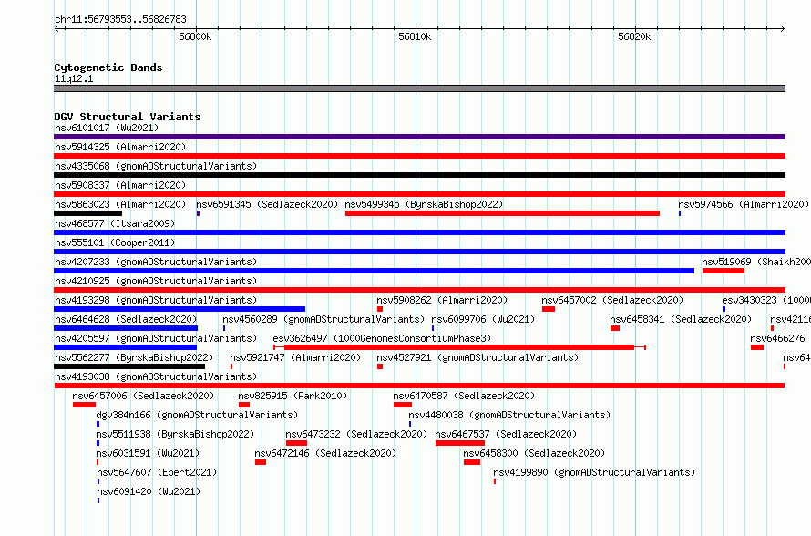The image size is (811, 536).
Task: Open nsv5974566 (Almarri2020) variant label
Action: click(744, 204)
